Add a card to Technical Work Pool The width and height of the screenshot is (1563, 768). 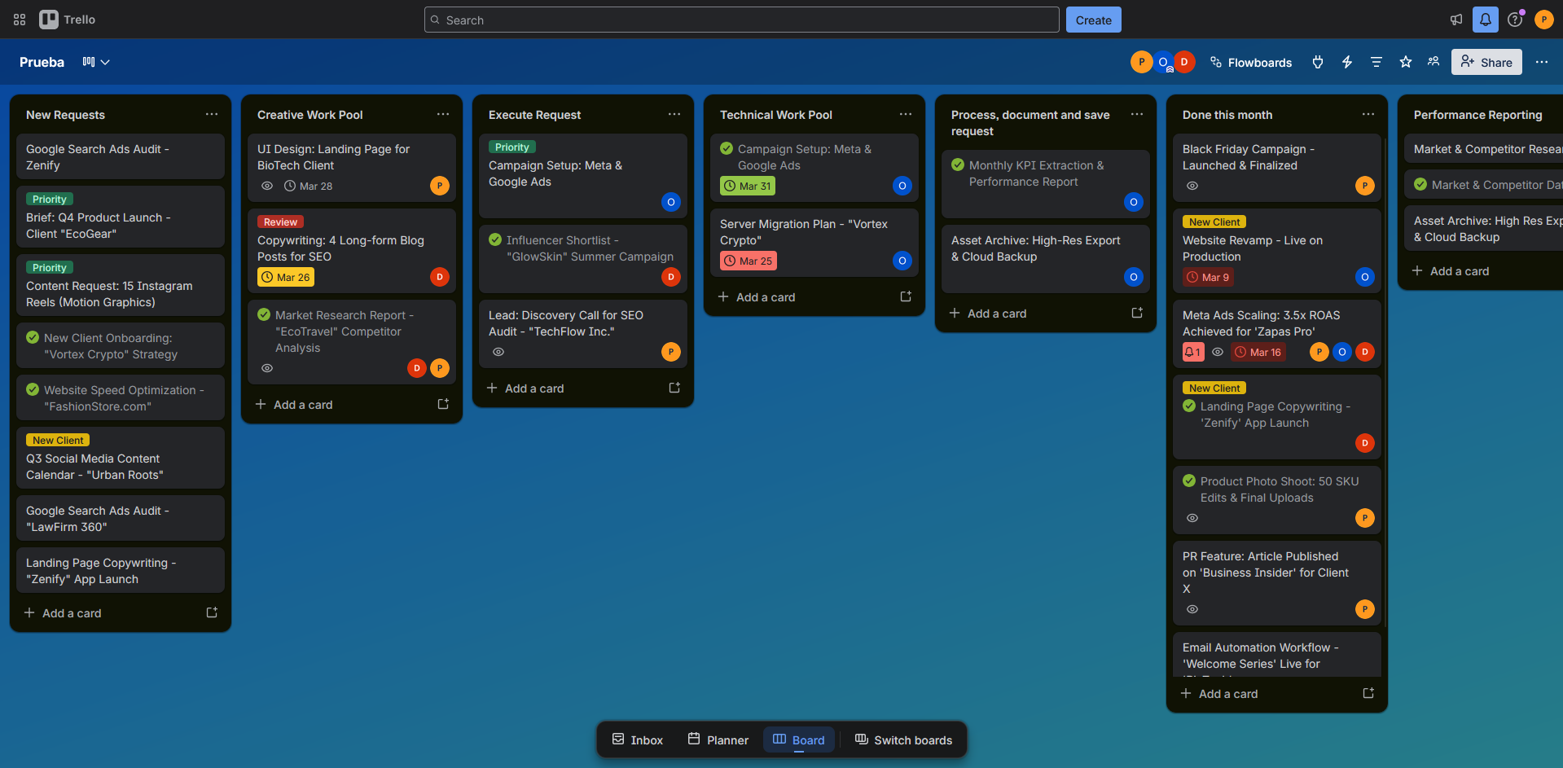point(801,297)
